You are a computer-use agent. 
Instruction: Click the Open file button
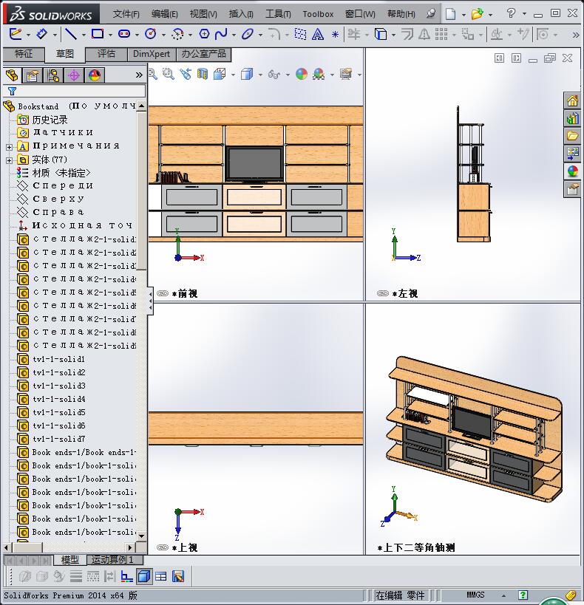[x=478, y=14]
